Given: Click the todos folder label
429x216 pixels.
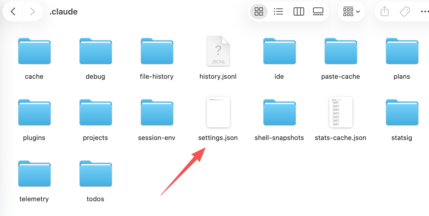Looking at the screenshot, I should tap(95, 199).
